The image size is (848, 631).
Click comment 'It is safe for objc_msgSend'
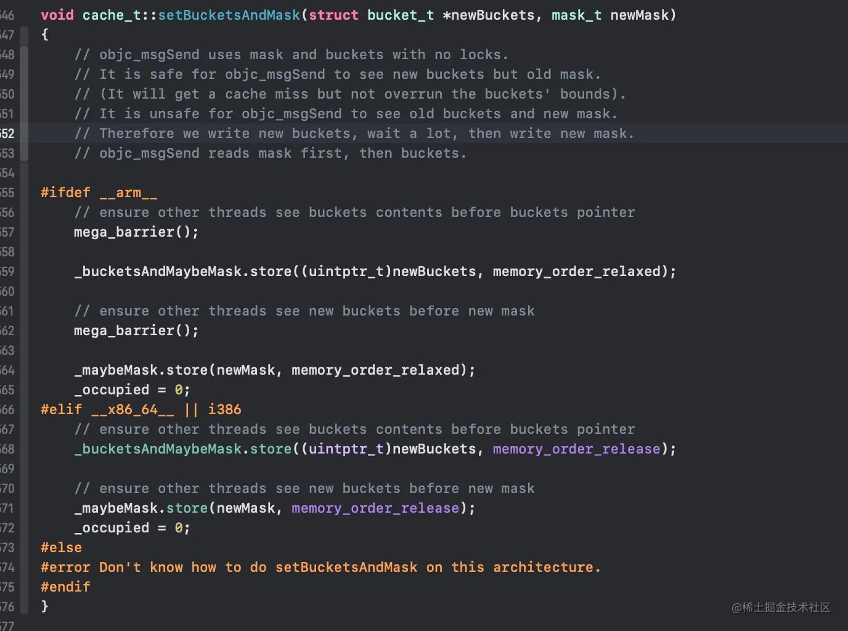pyautogui.click(x=337, y=74)
